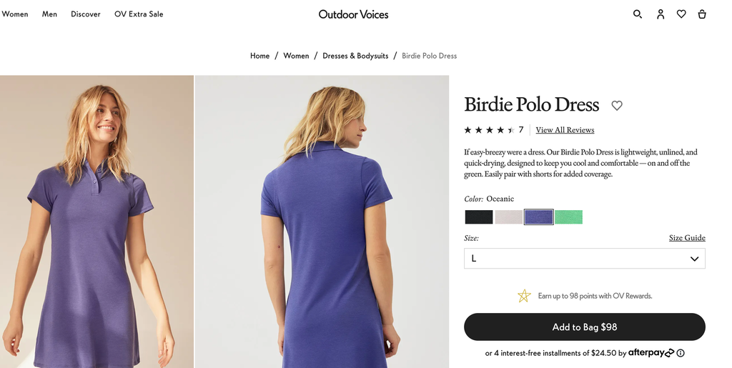
Task: Select the black color swatch
Action: (x=479, y=217)
